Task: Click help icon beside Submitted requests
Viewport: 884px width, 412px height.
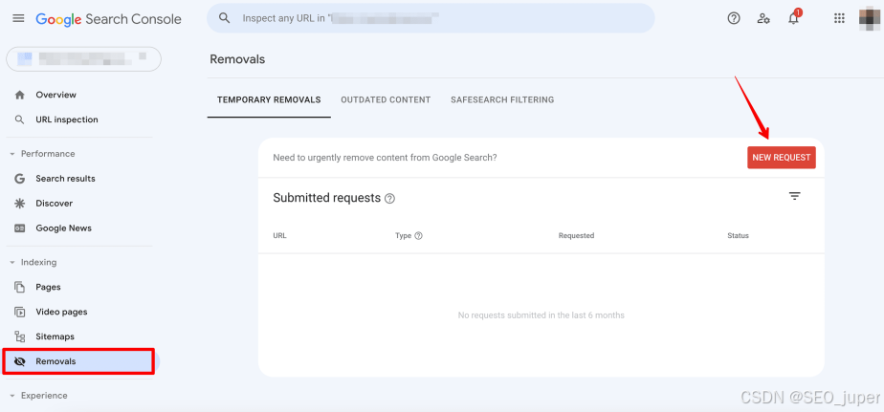Action: (389, 199)
